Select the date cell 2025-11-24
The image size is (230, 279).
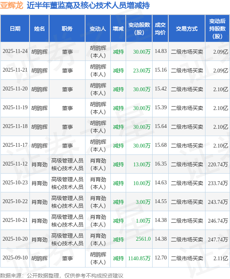click(15, 51)
